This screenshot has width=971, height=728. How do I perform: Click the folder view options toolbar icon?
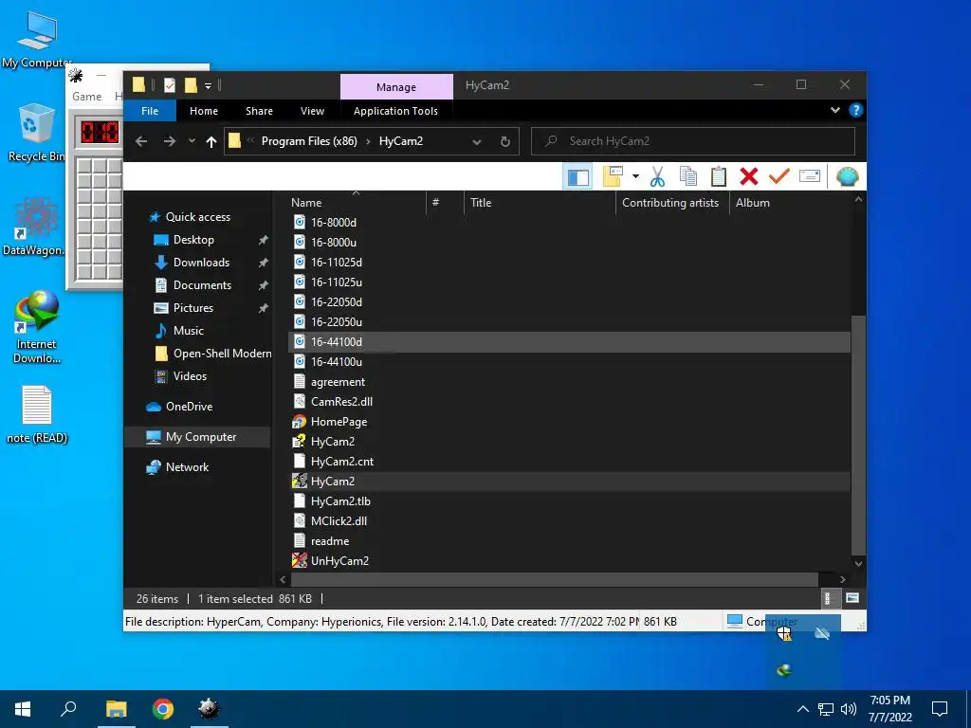tap(613, 177)
